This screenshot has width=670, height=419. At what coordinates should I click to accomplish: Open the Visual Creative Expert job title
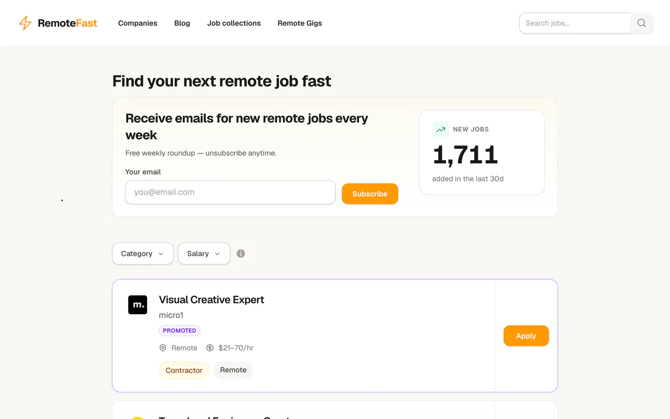point(211,300)
